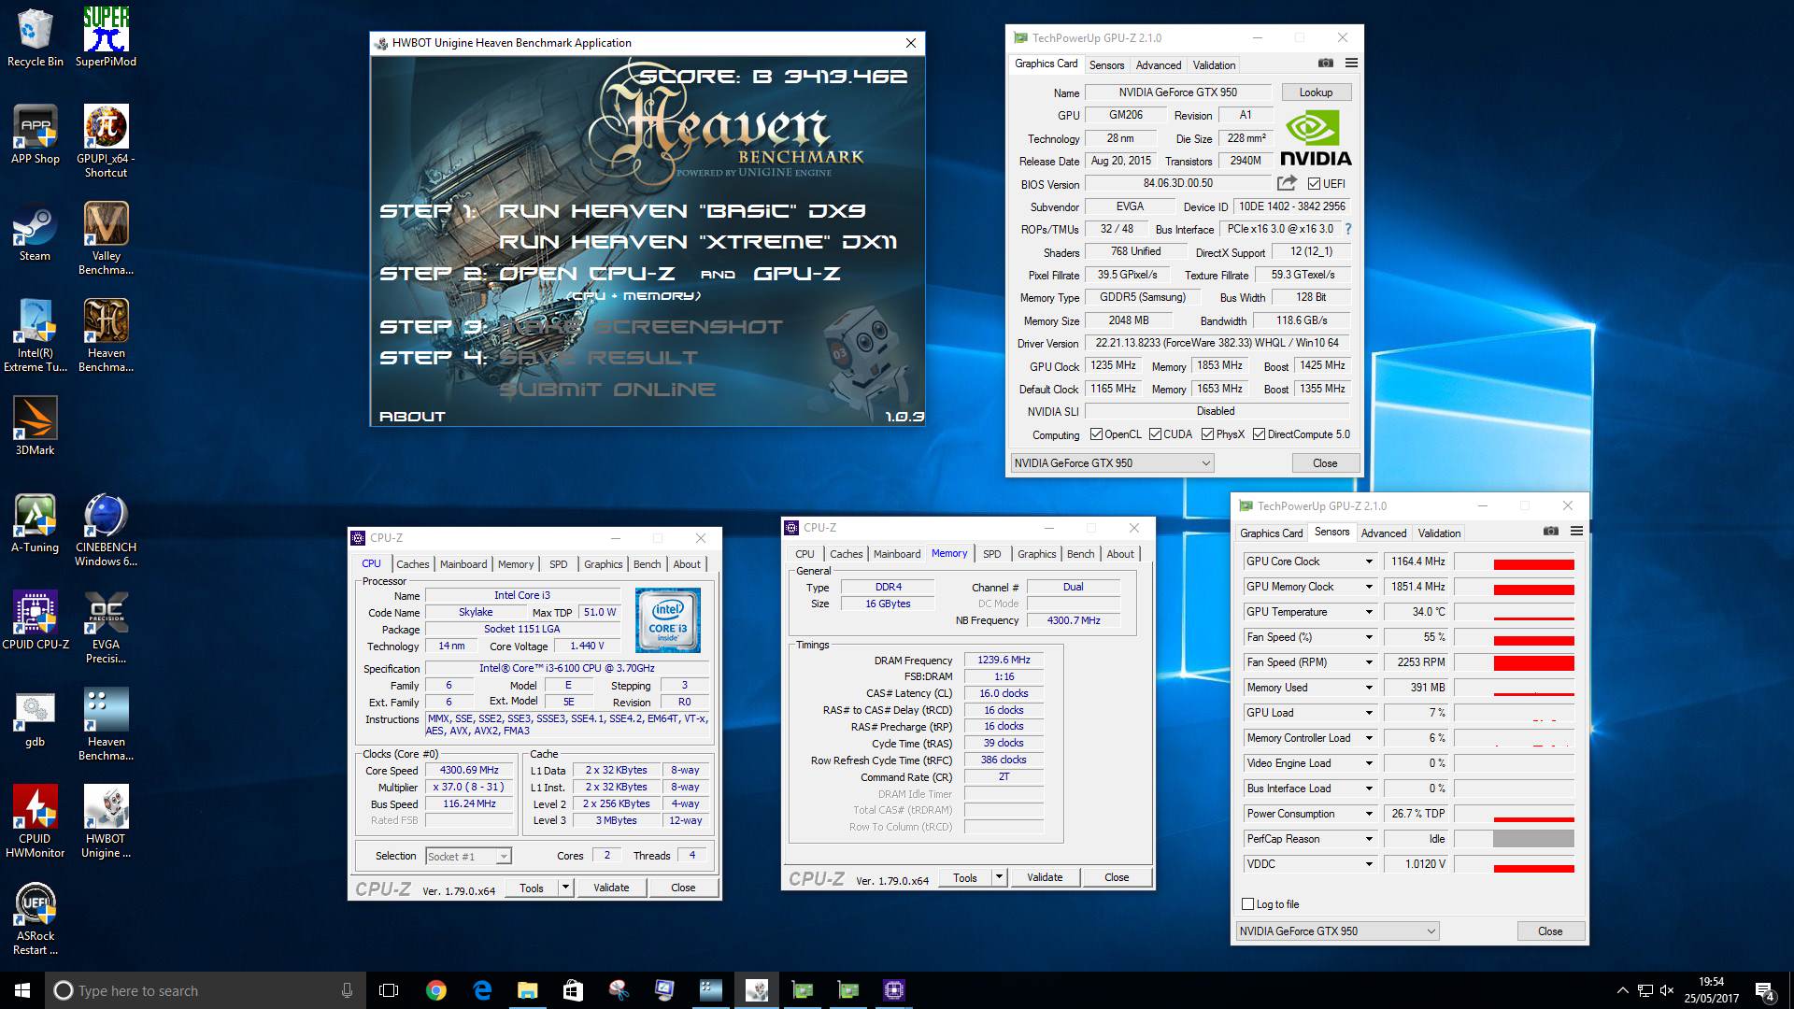Open Validation tab in GPU-Z Sensors window
The height and width of the screenshot is (1009, 1794).
tap(1439, 533)
